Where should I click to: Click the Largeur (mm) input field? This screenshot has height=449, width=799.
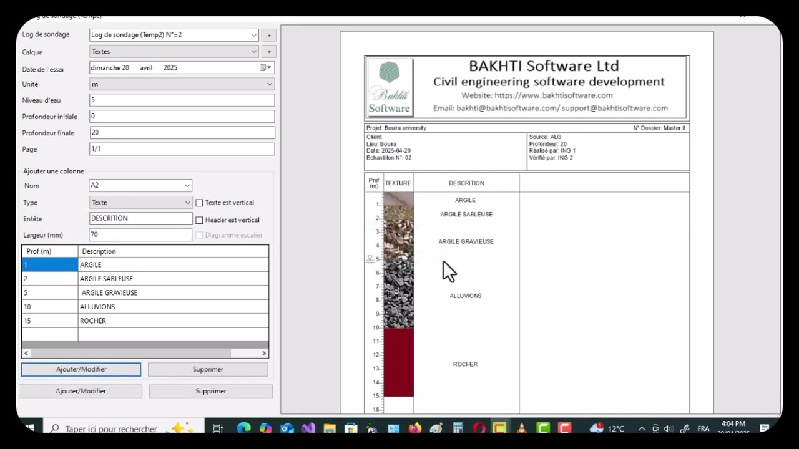pyautogui.click(x=141, y=235)
